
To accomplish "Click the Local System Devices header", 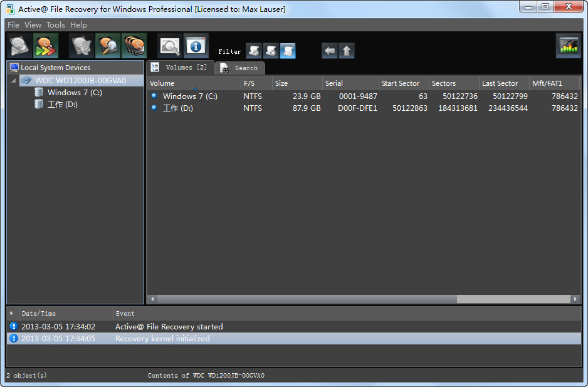I will coord(75,68).
